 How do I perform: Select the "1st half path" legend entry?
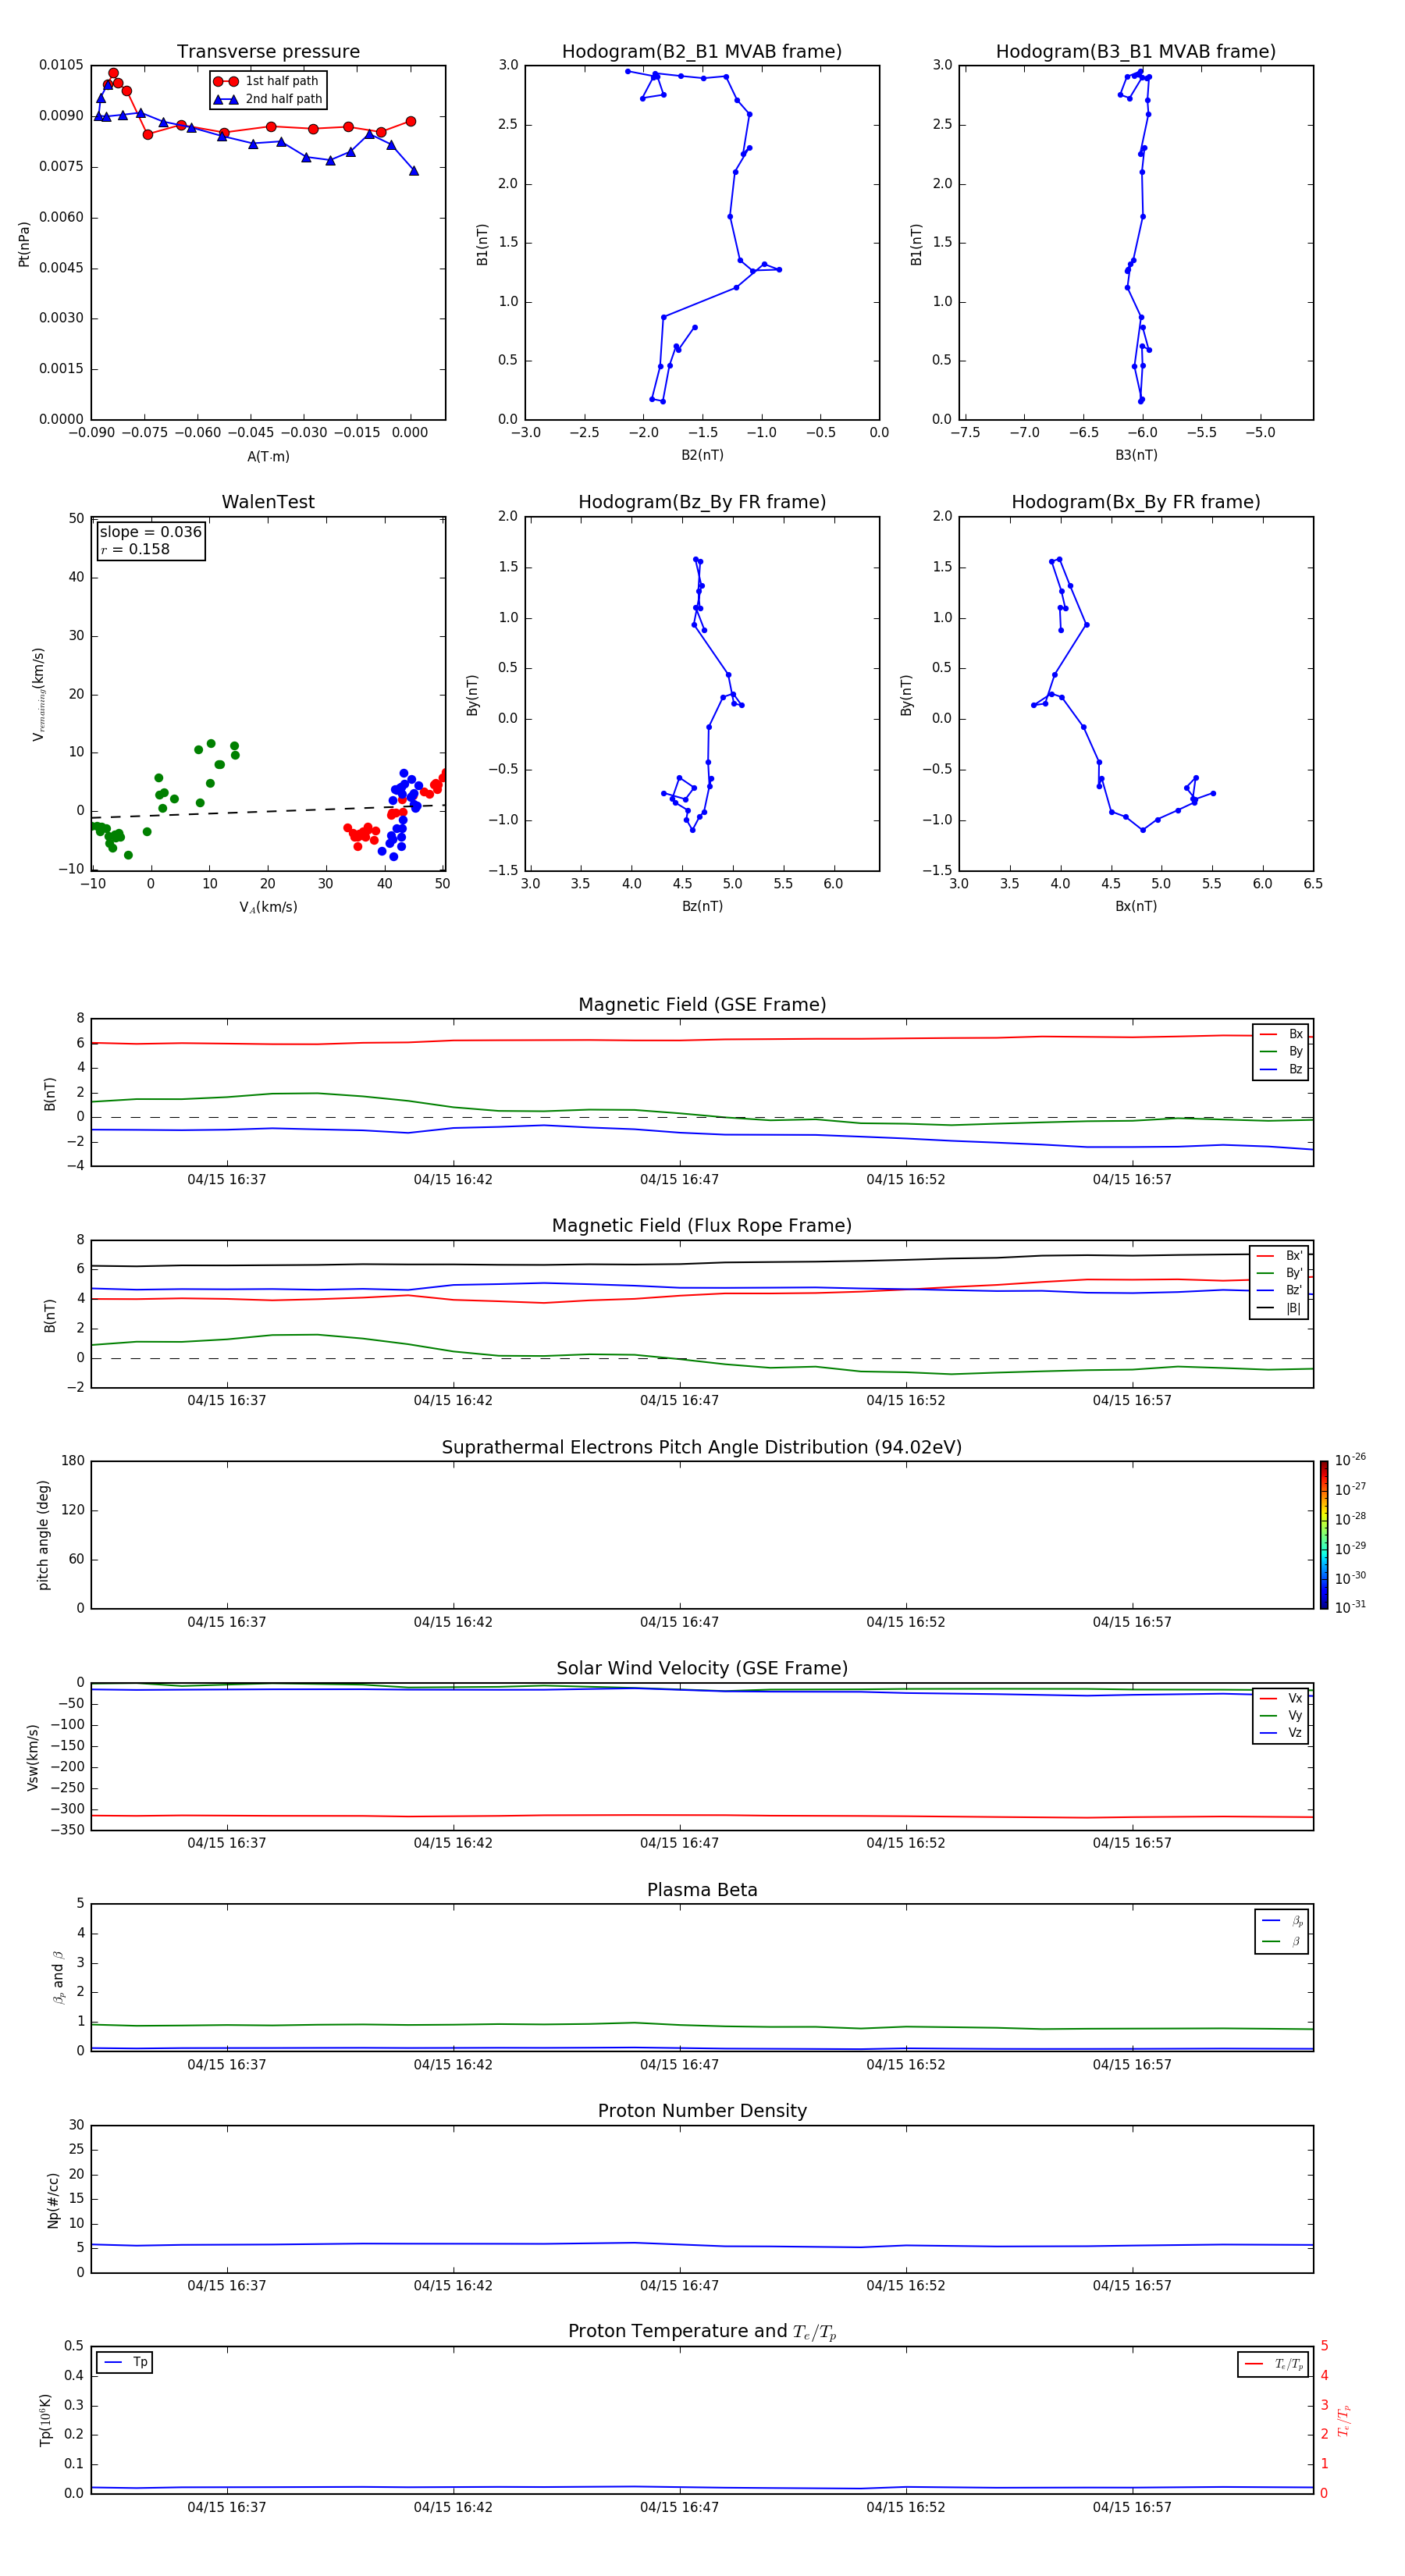(266, 81)
